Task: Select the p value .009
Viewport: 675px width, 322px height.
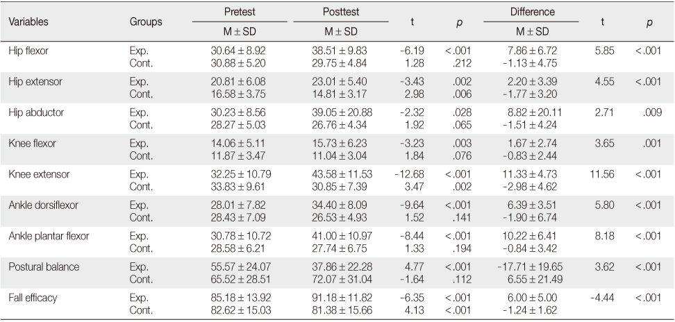Action: [x=653, y=112]
